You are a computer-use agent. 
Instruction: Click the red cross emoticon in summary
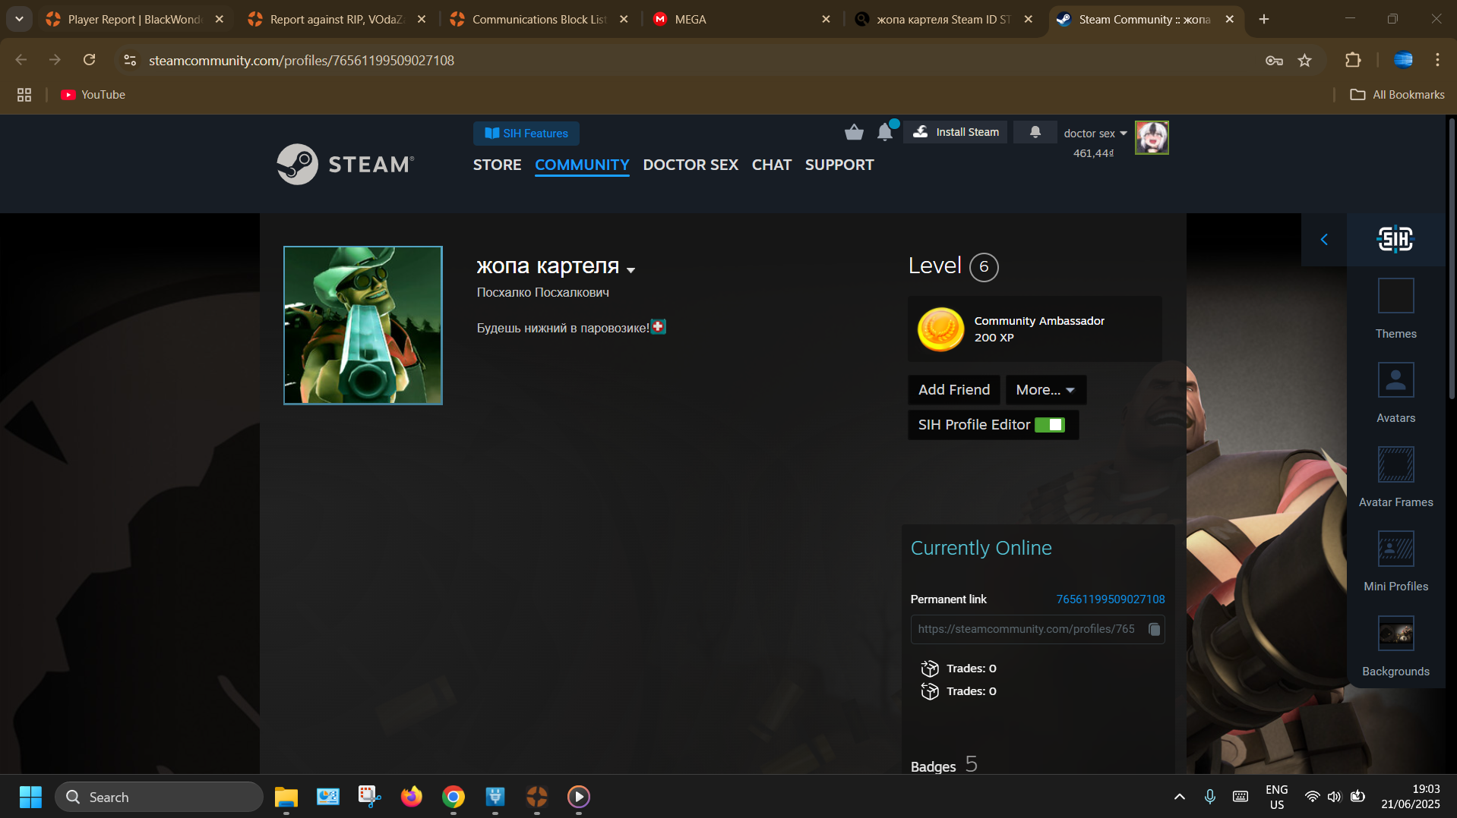pyautogui.click(x=659, y=327)
